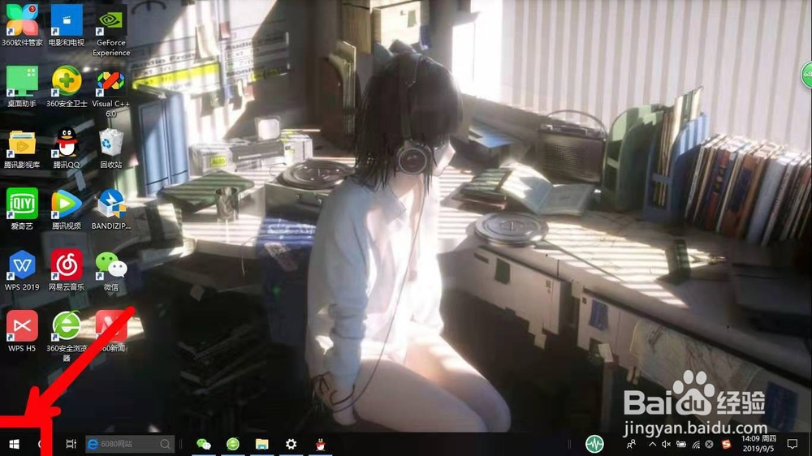The height and width of the screenshot is (456, 812).
Task: Open the 微信 WeChat desktop shortcut
Action: click(x=110, y=271)
